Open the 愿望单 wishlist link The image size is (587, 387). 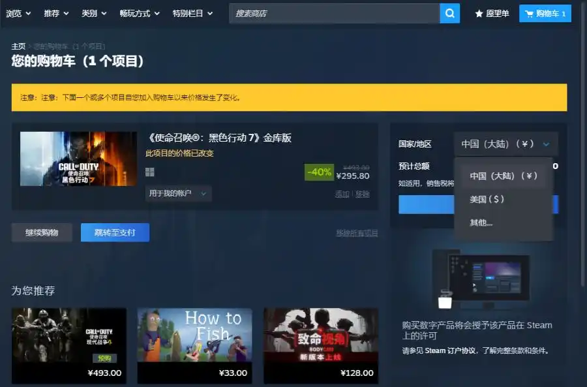[492, 14]
